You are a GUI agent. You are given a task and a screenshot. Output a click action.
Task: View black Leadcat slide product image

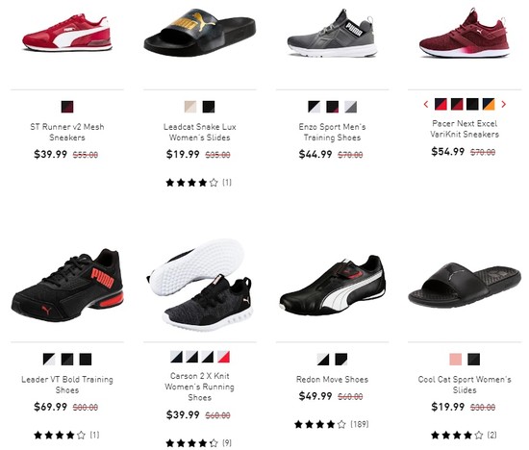[x=200, y=33]
